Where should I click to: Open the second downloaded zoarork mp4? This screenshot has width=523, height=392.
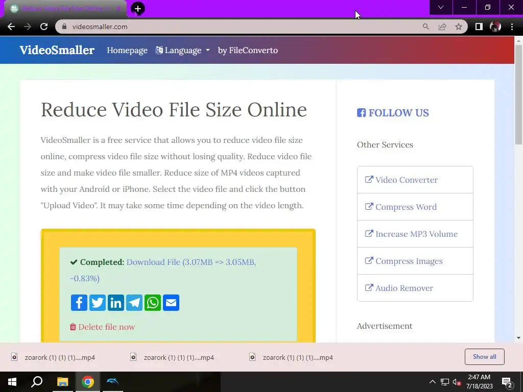pos(173,357)
